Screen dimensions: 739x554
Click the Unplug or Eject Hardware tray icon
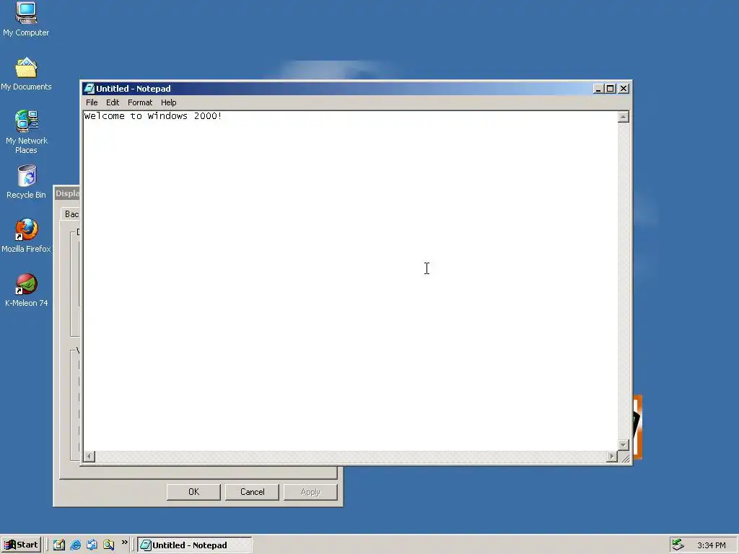click(678, 545)
